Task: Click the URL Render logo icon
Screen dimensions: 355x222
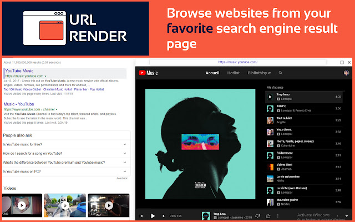Action: pos(44,28)
